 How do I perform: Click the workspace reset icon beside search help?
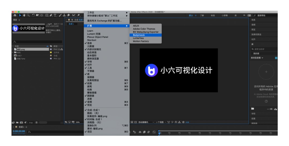(249, 16)
